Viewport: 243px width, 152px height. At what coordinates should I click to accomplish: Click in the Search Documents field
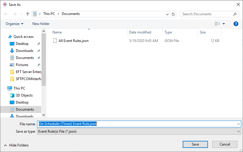point(206,14)
